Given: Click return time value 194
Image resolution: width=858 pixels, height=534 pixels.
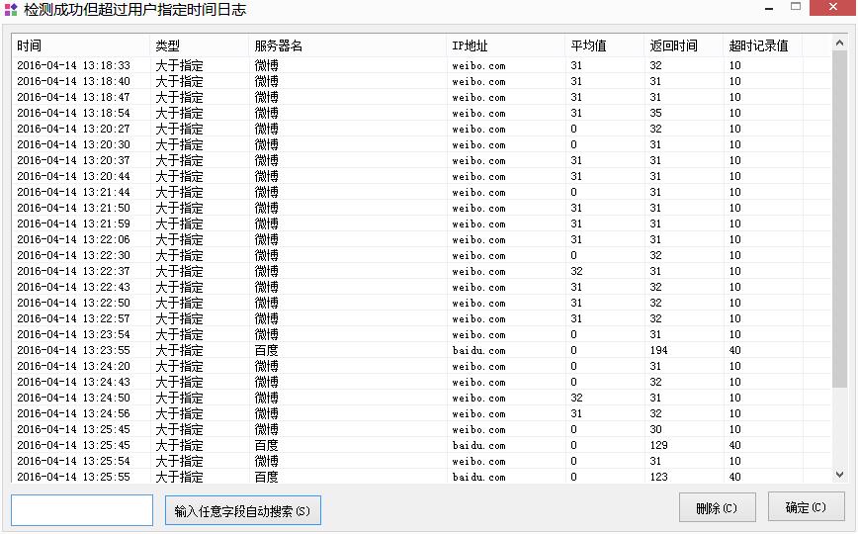Looking at the screenshot, I should [x=658, y=350].
